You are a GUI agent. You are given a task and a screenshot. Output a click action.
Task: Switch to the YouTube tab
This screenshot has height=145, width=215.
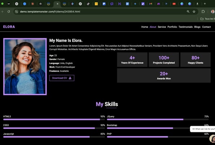tap(174, 4)
